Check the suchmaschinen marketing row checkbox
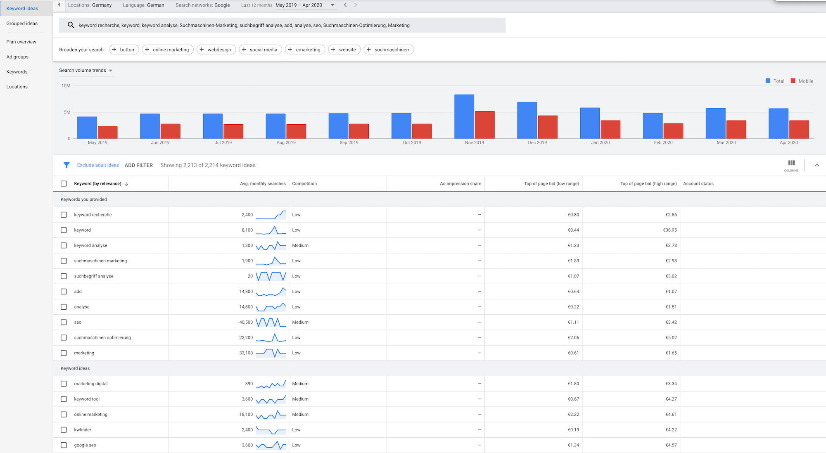The image size is (826, 453). [64, 261]
